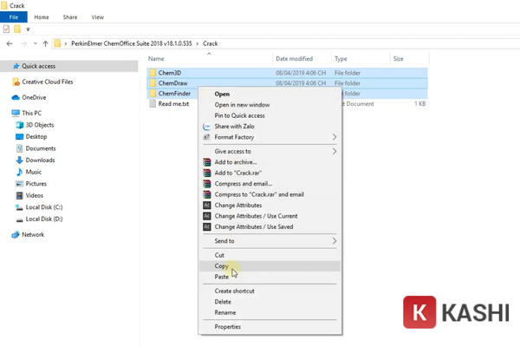This screenshot has height=347, width=520.
Task: Click icon beside Compress to "Crack.rar" and email
Action: [207, 194]
